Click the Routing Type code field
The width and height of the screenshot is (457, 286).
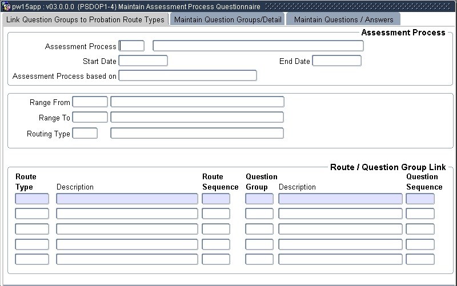pos(85,134)
